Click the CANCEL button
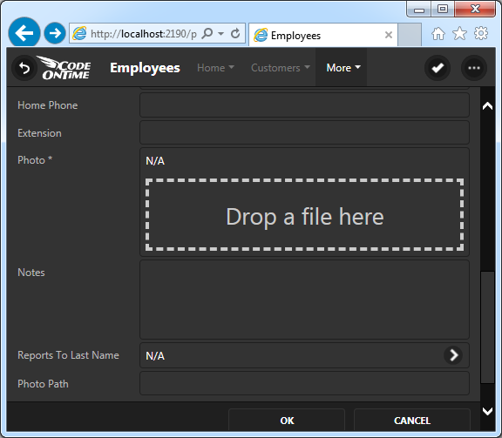 (x=412, y=420)
